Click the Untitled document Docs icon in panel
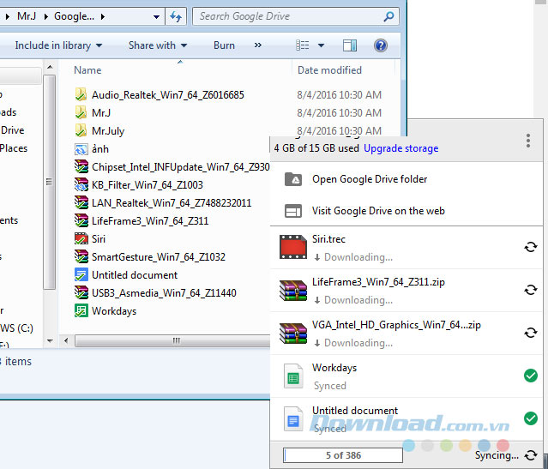The width and height of the screenshot is (548, 469). (292, 418)
